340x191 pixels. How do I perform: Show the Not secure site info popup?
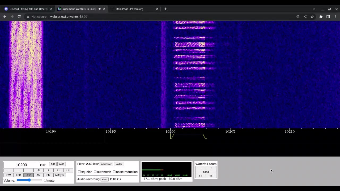(37, 16)
